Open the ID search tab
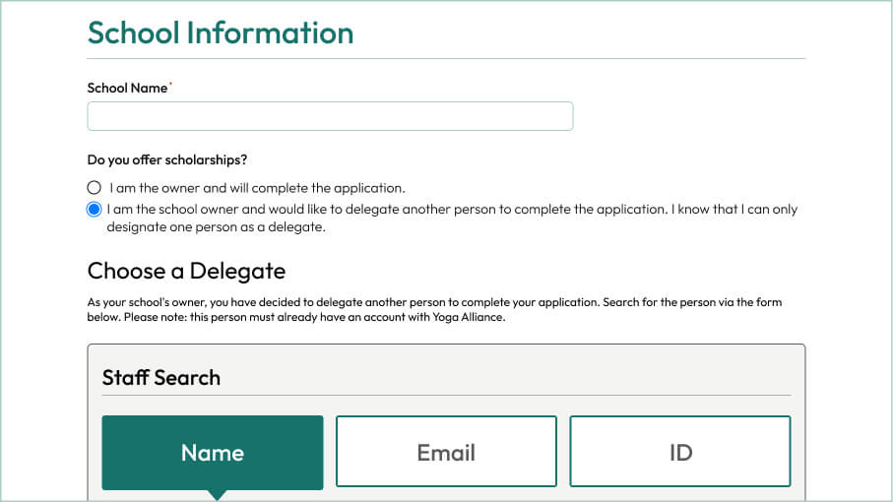The image size is (893, 502). pos(679,452)
